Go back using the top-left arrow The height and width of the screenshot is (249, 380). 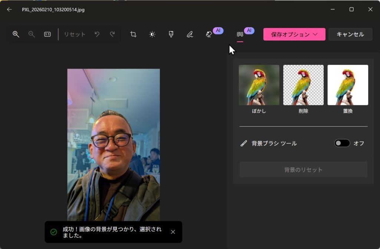point(9,10)
